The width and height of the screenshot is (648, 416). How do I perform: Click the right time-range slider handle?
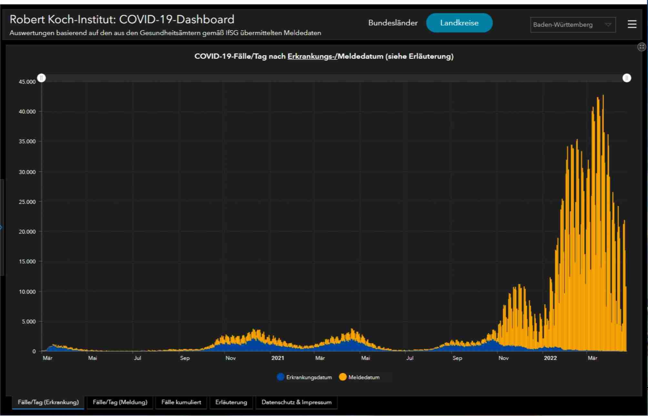(x=626, y=78)
